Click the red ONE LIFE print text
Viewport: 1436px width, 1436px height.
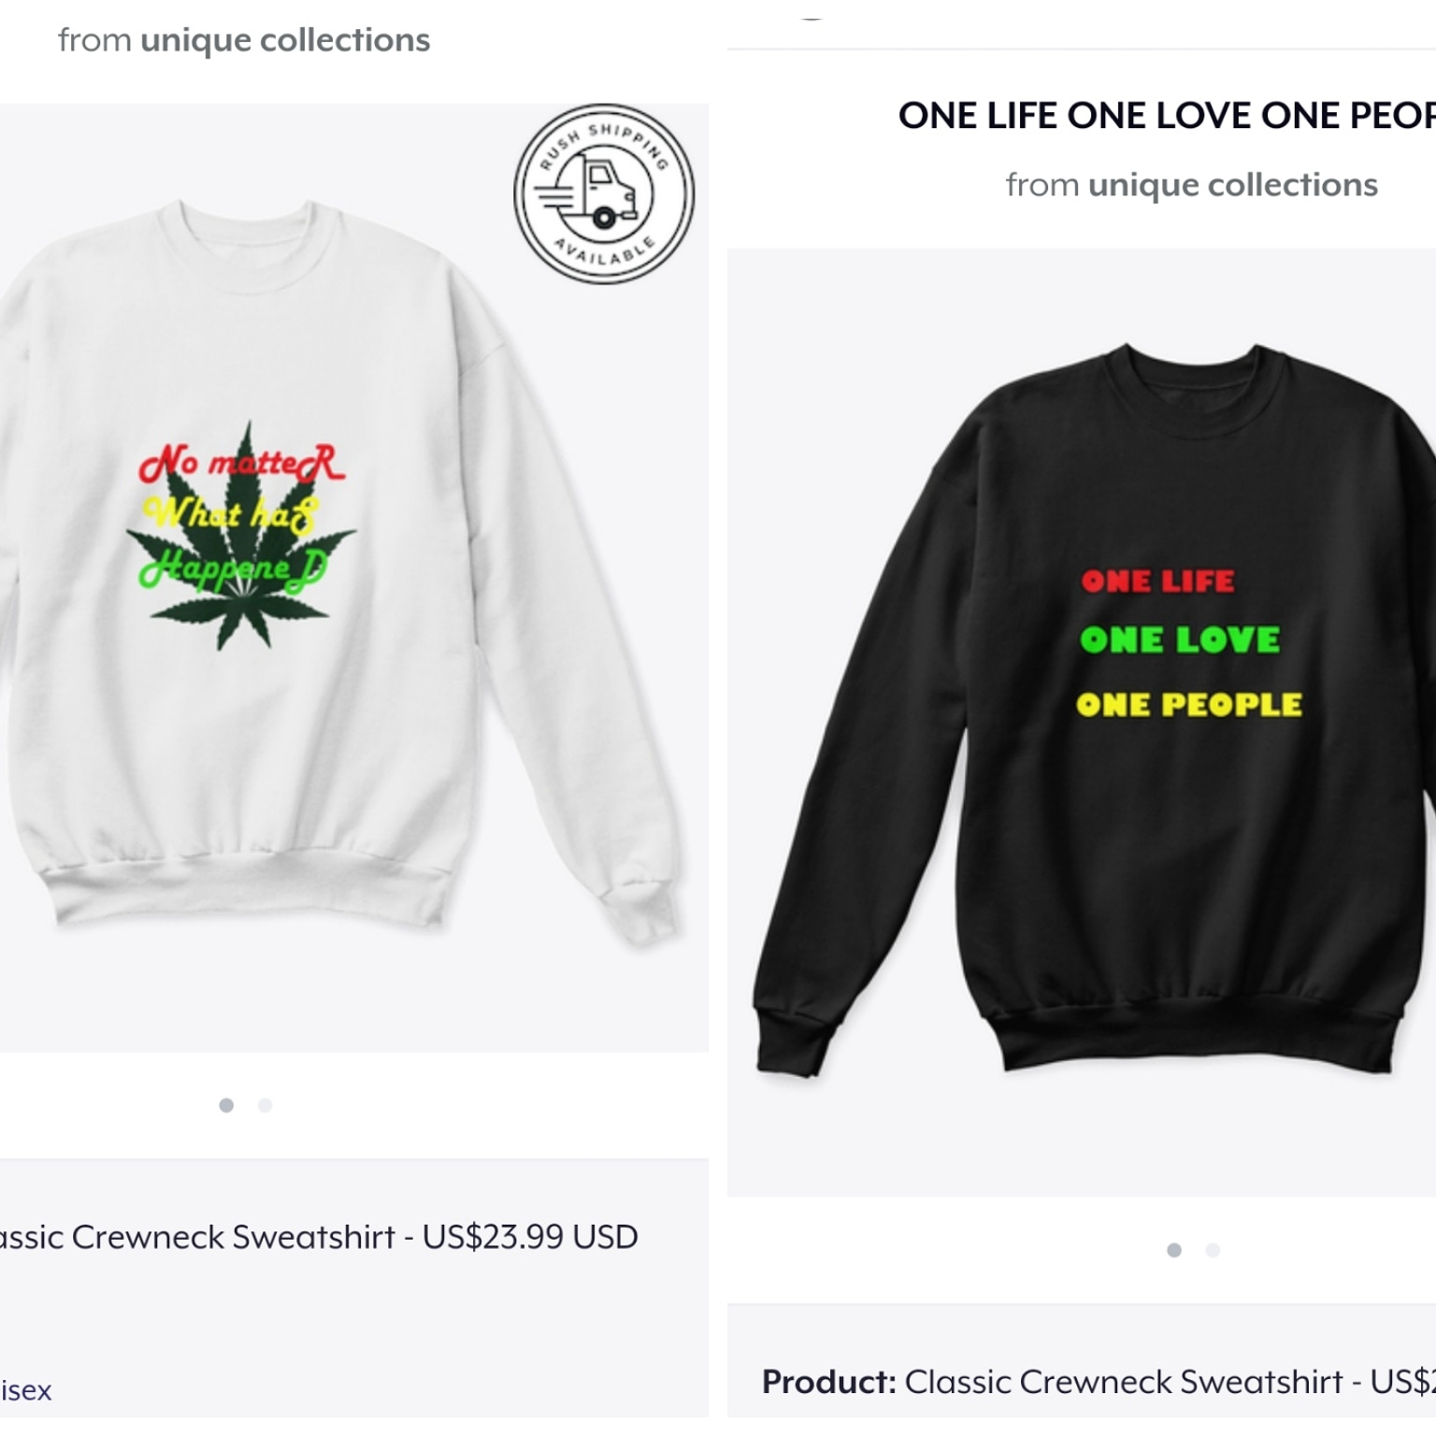click(1157, 582)
